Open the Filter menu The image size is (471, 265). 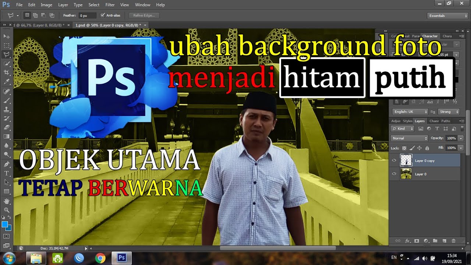pyautogui.click(x=110, y=5)
